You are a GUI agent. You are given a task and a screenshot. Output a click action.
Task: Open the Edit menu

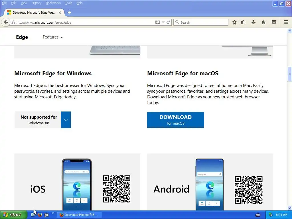click(14, 3)
